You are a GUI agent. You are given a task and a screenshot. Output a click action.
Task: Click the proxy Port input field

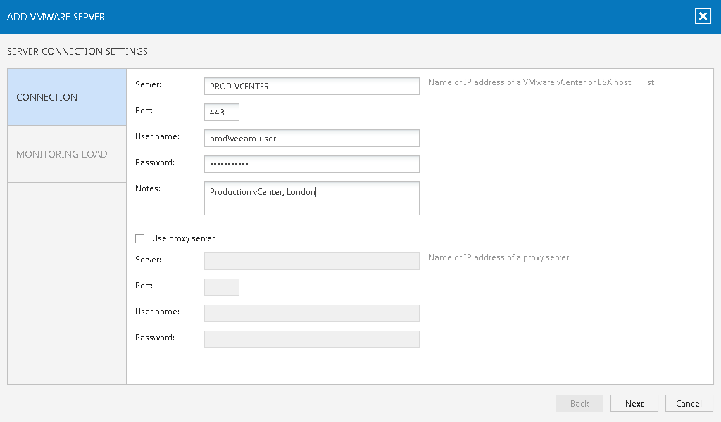222,287
